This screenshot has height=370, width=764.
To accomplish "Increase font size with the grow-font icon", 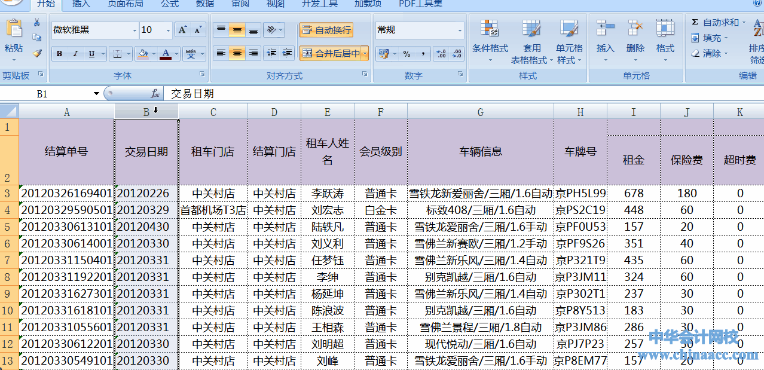I will pos(183,30).
